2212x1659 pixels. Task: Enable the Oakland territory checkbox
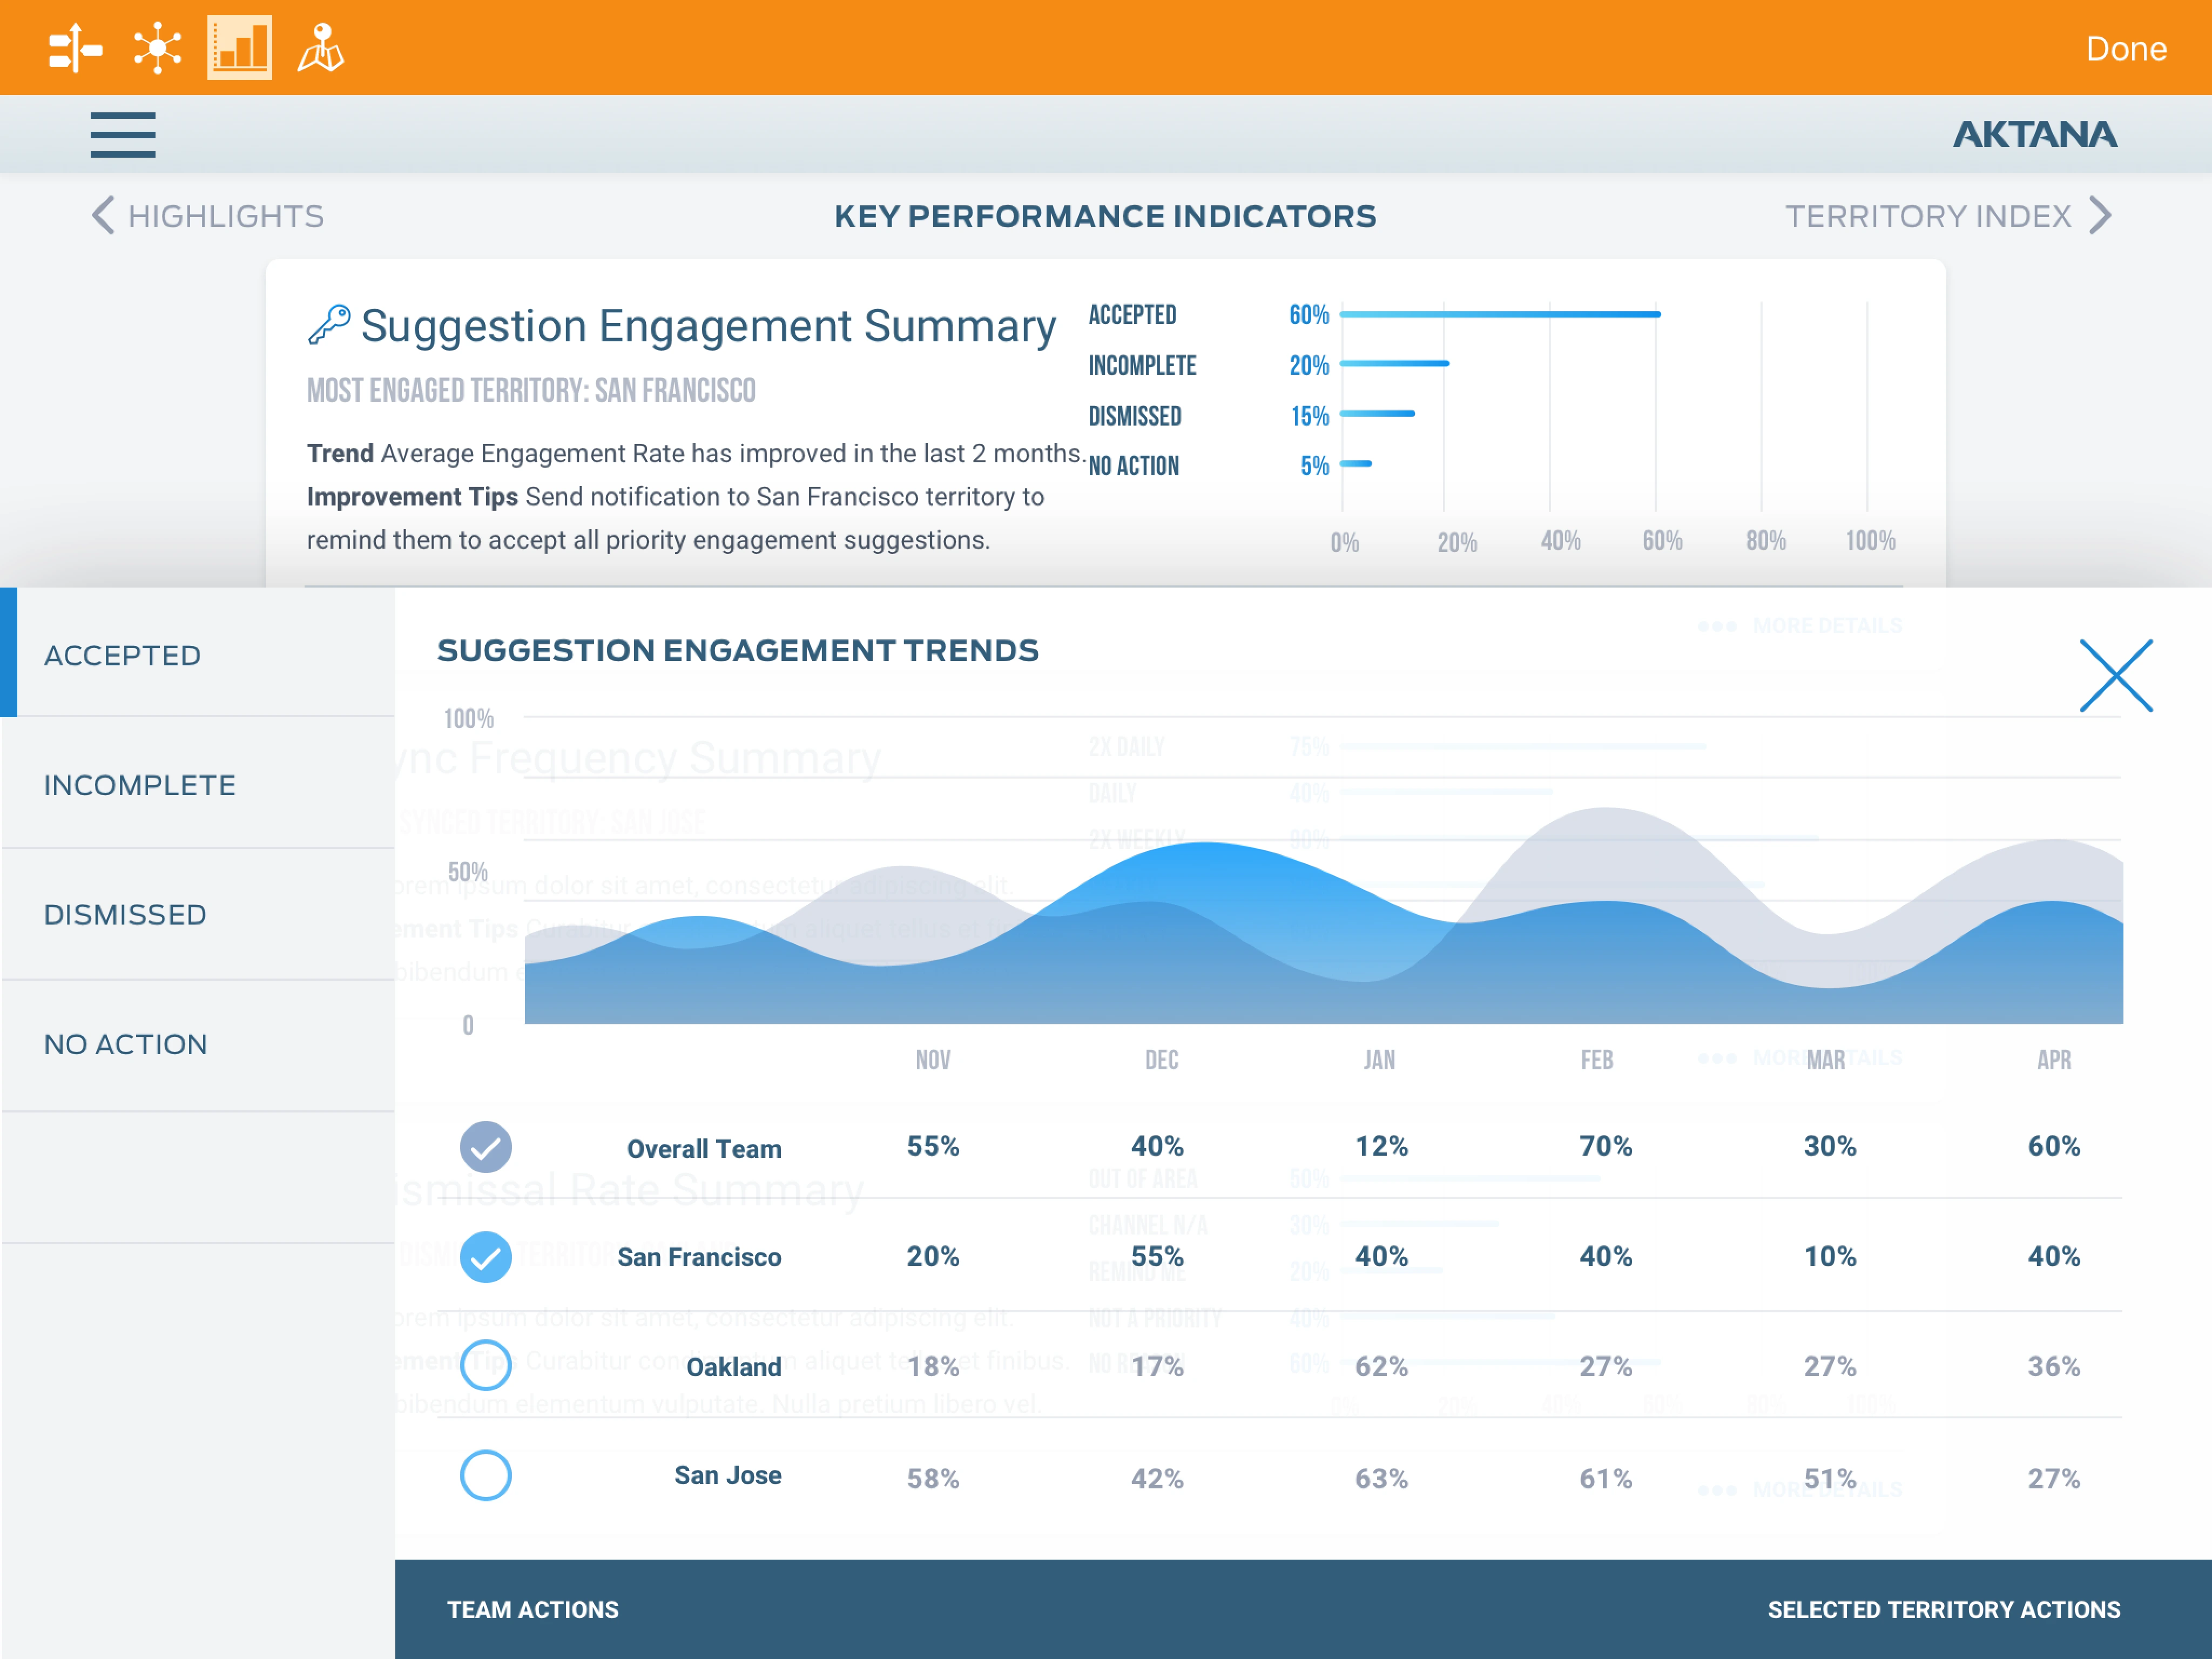tap(485, 1366)
